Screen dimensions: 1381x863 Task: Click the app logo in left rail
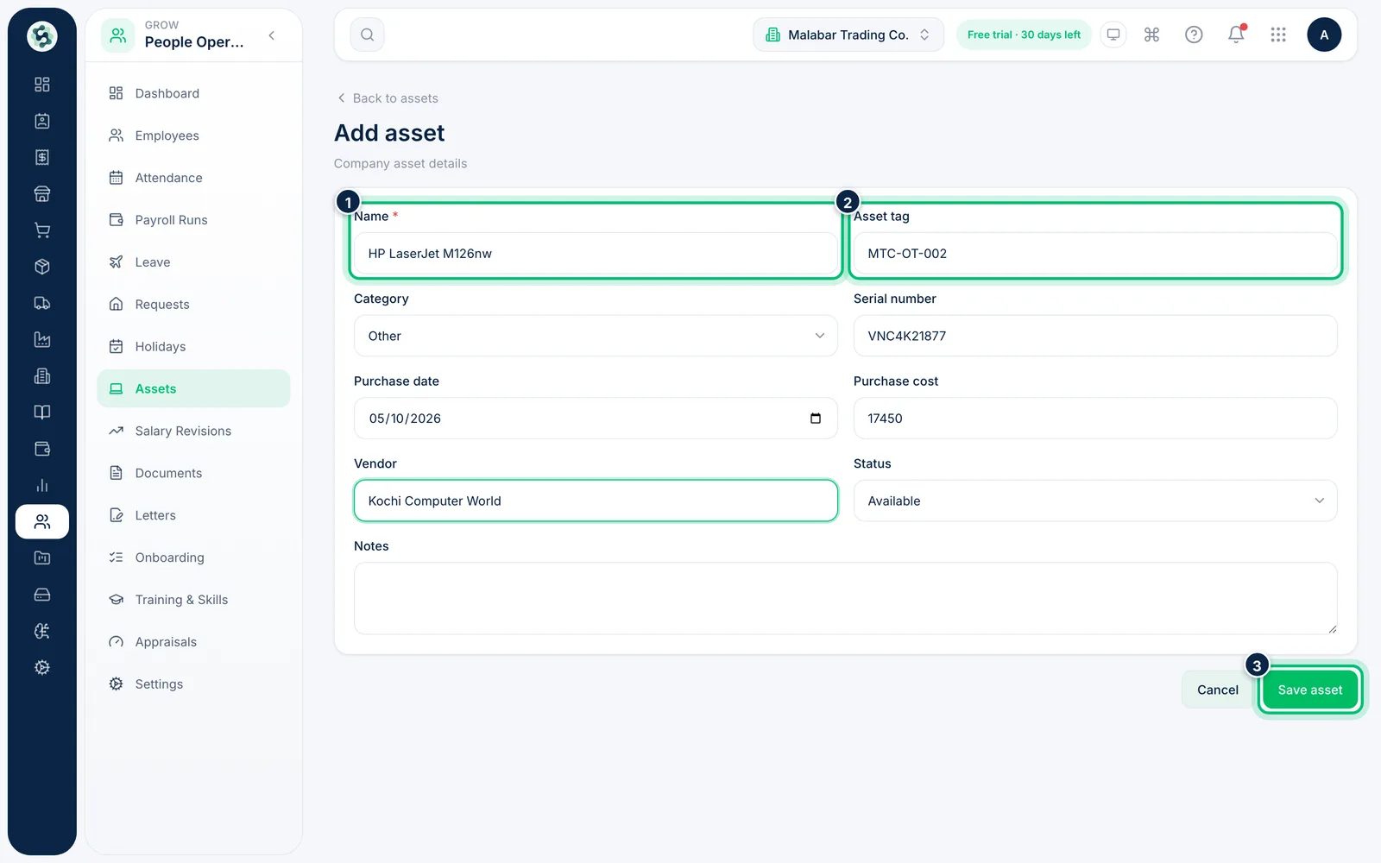click(x=42, y=36)
